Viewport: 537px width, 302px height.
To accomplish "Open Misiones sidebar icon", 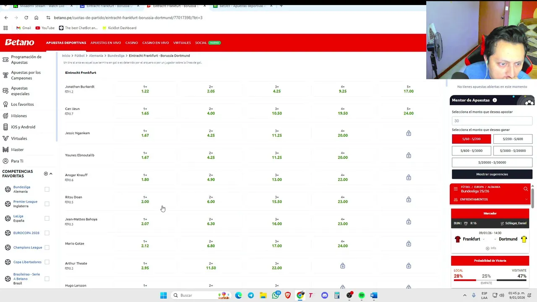I will (x=5, y=116).
